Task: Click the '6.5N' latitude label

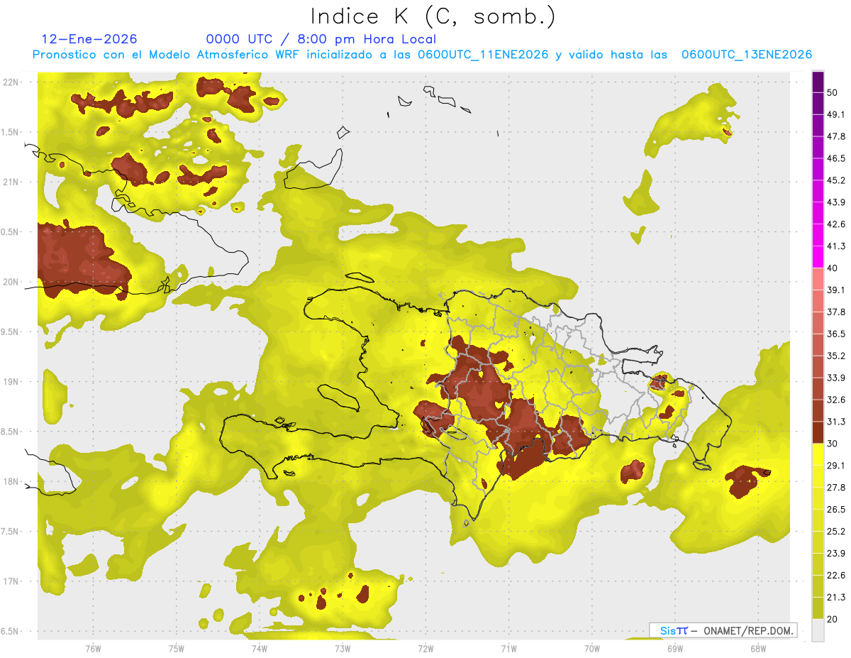Action: [x=11, y=631]
